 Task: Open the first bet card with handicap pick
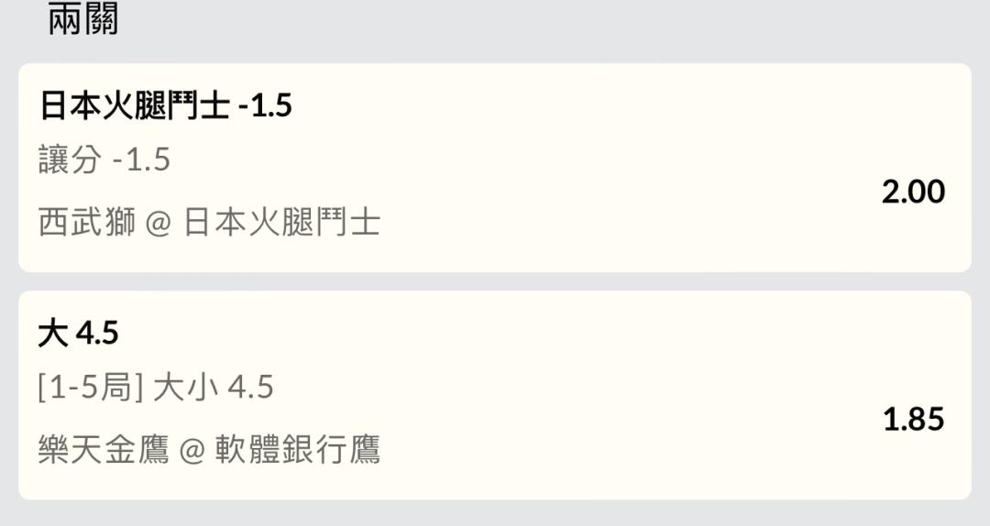pos(495,168)
